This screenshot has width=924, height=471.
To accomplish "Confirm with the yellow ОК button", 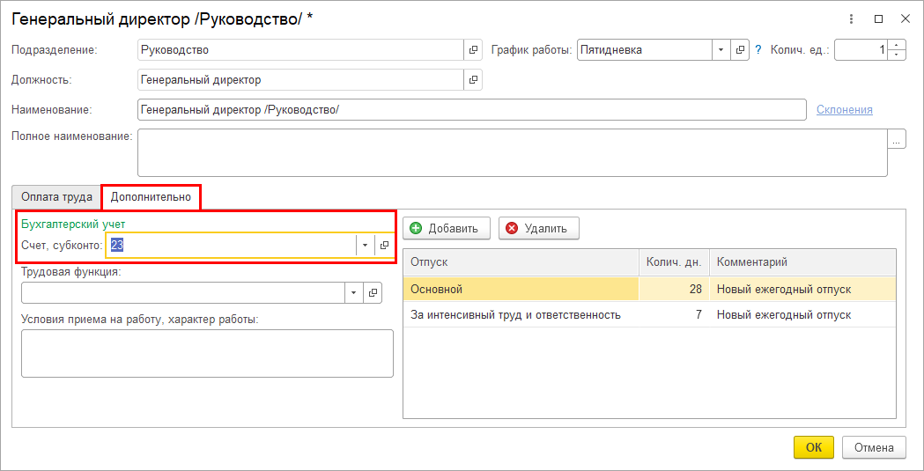I will (x=813, y=447).
